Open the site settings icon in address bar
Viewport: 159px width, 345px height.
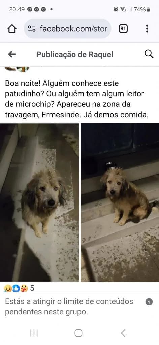click(x=32, y=29)
